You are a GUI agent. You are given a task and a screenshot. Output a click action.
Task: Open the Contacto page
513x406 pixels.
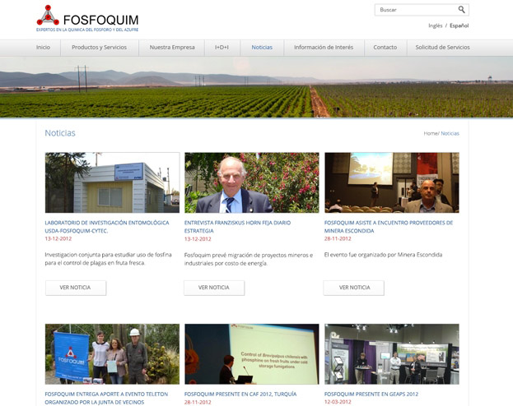tap(385, 48)
